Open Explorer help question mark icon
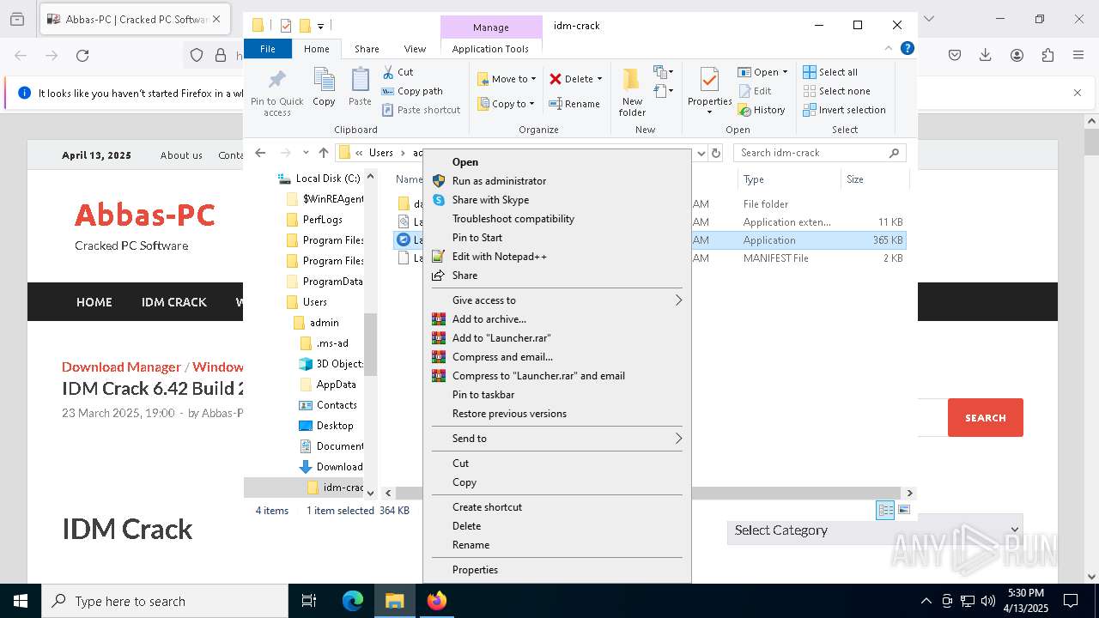The height and width of the screenshot is (618, 1099). coord(907,49)
